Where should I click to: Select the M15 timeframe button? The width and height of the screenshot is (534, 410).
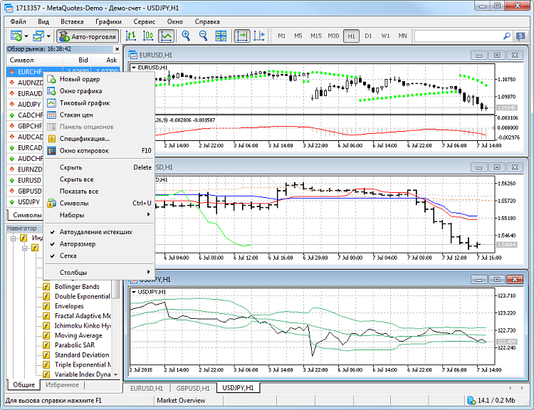(x=315, y=36)
